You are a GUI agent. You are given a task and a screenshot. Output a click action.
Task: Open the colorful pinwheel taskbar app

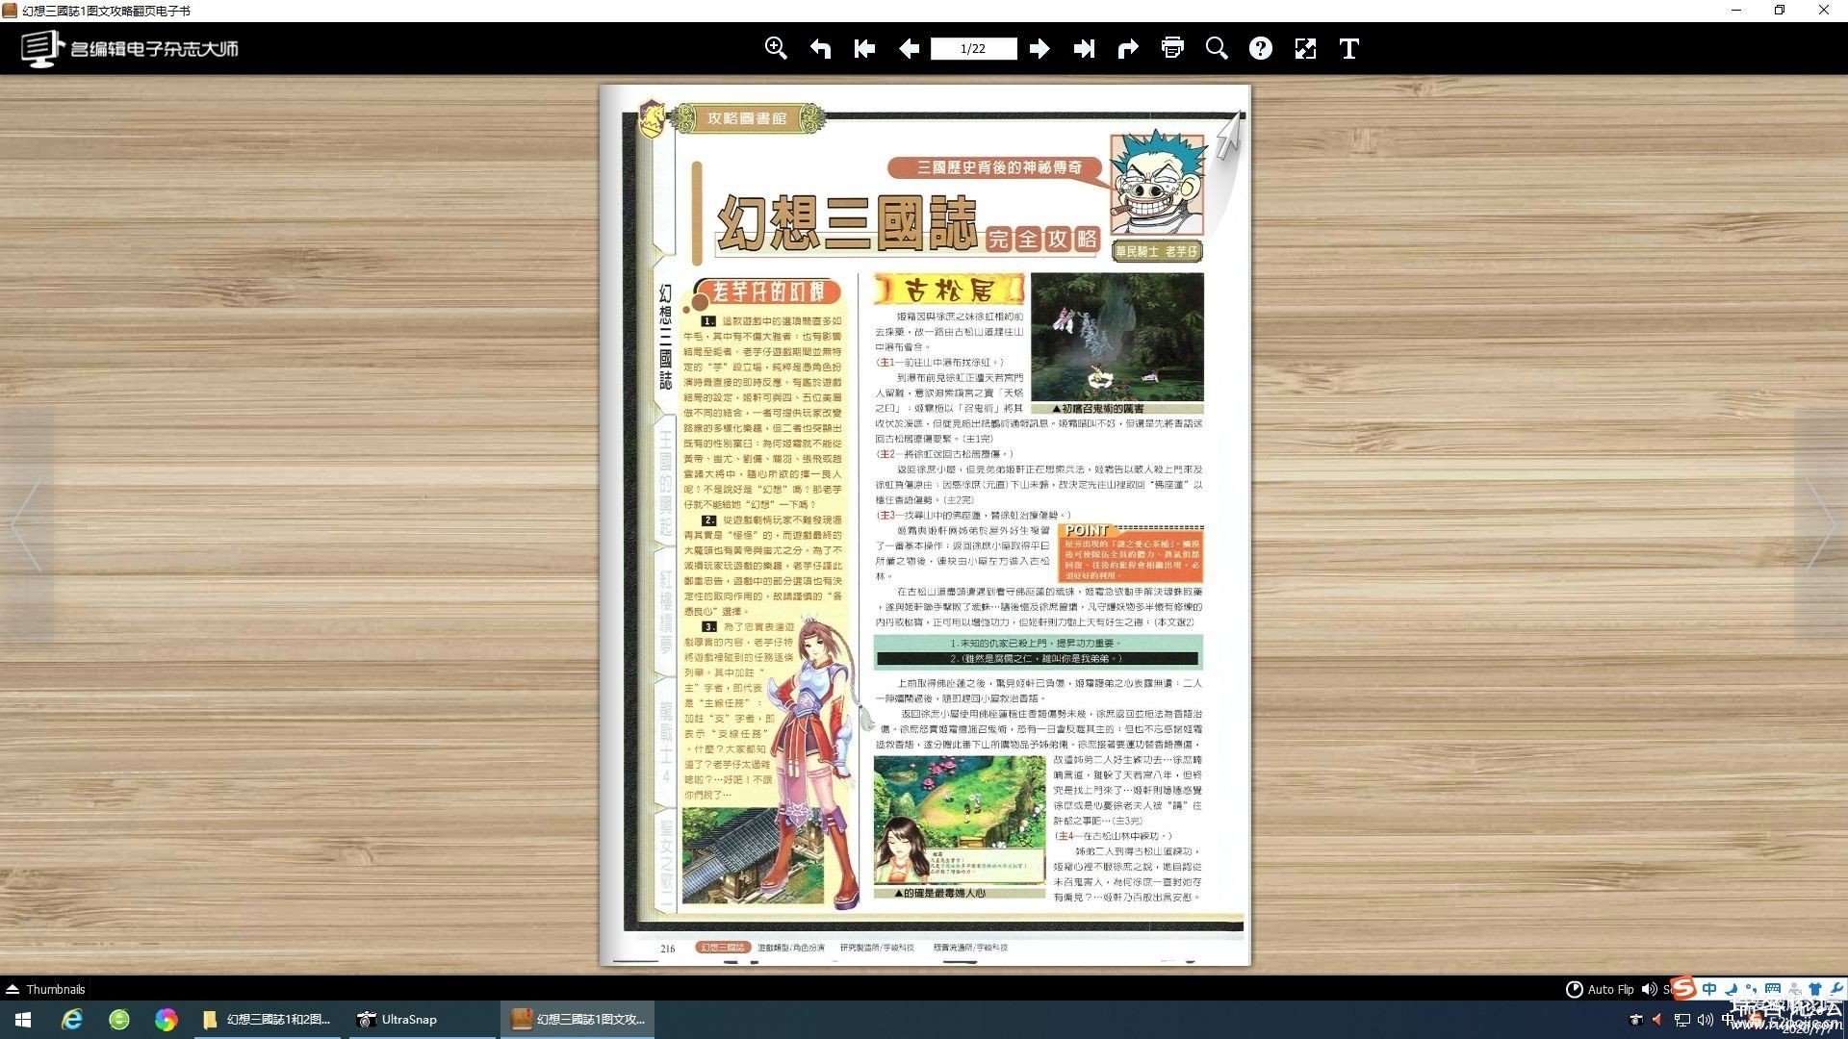click(167, 1019)
